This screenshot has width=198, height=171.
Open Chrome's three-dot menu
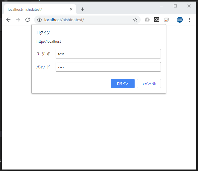pyautogui.click(x=189, y=20)
